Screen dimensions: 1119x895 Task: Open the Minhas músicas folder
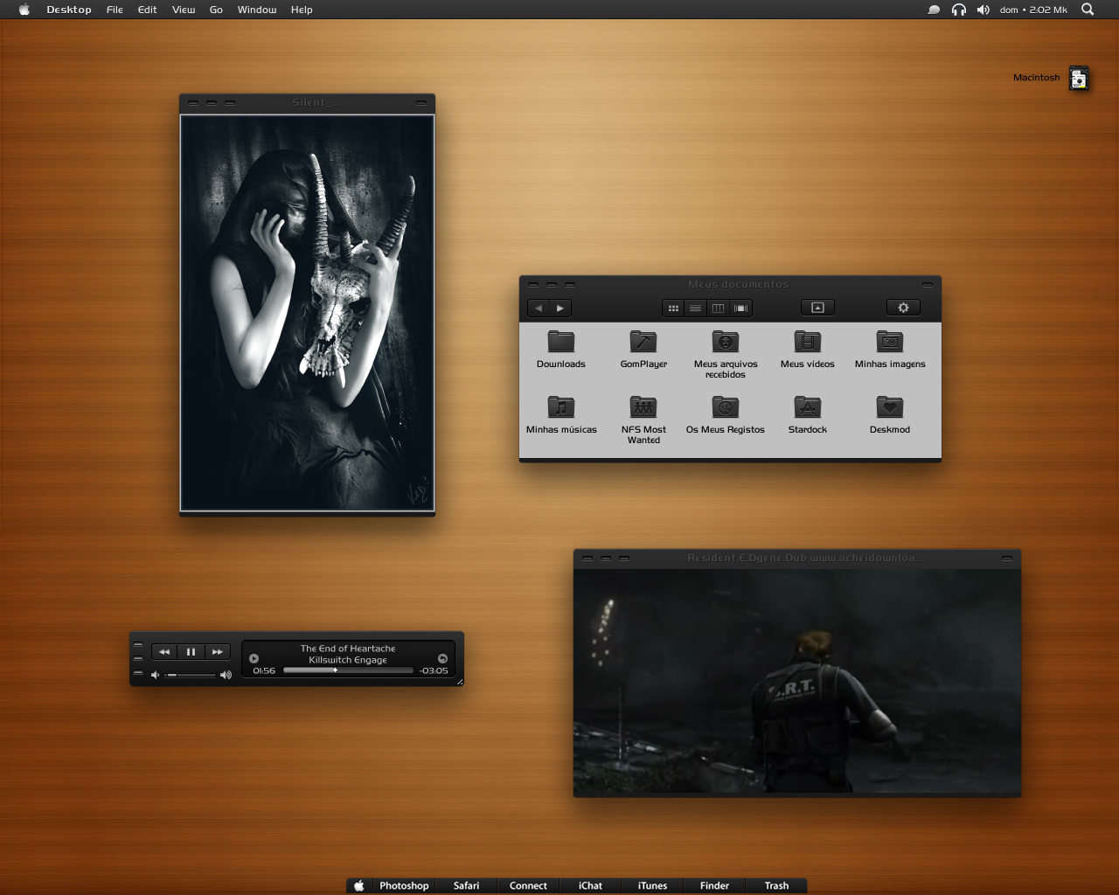coord(561,414)
